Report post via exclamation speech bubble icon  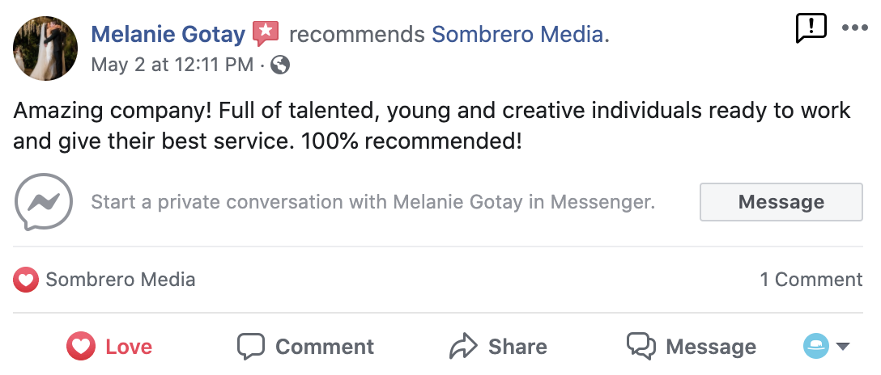coord(811,28)
